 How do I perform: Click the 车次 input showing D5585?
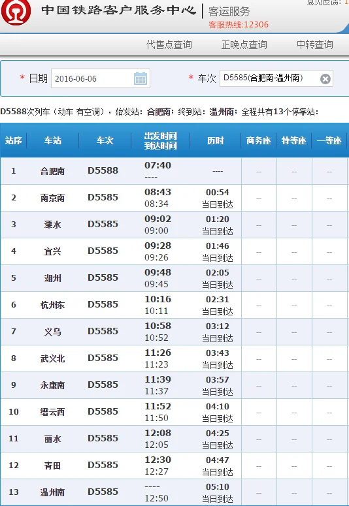[276, 78]
